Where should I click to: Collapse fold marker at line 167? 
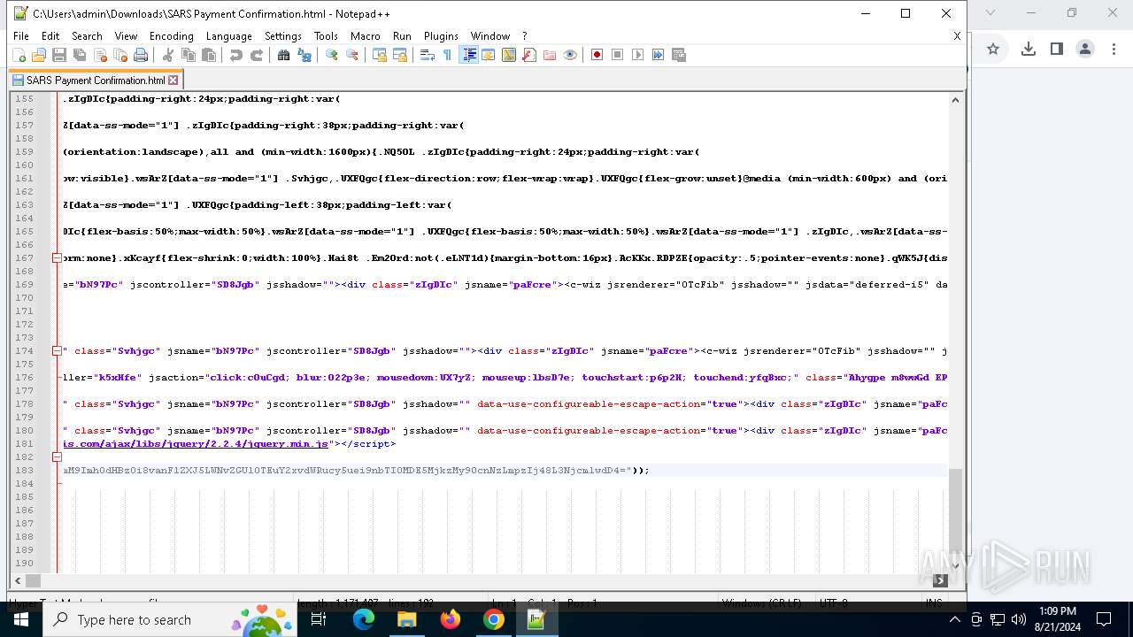pyautogui.click(x=57, y=258)
